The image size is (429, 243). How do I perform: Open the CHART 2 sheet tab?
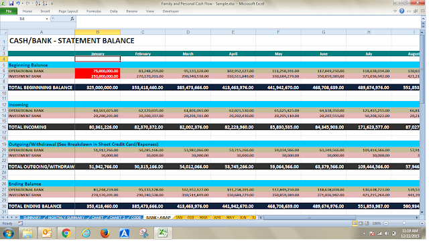point(117,218)
